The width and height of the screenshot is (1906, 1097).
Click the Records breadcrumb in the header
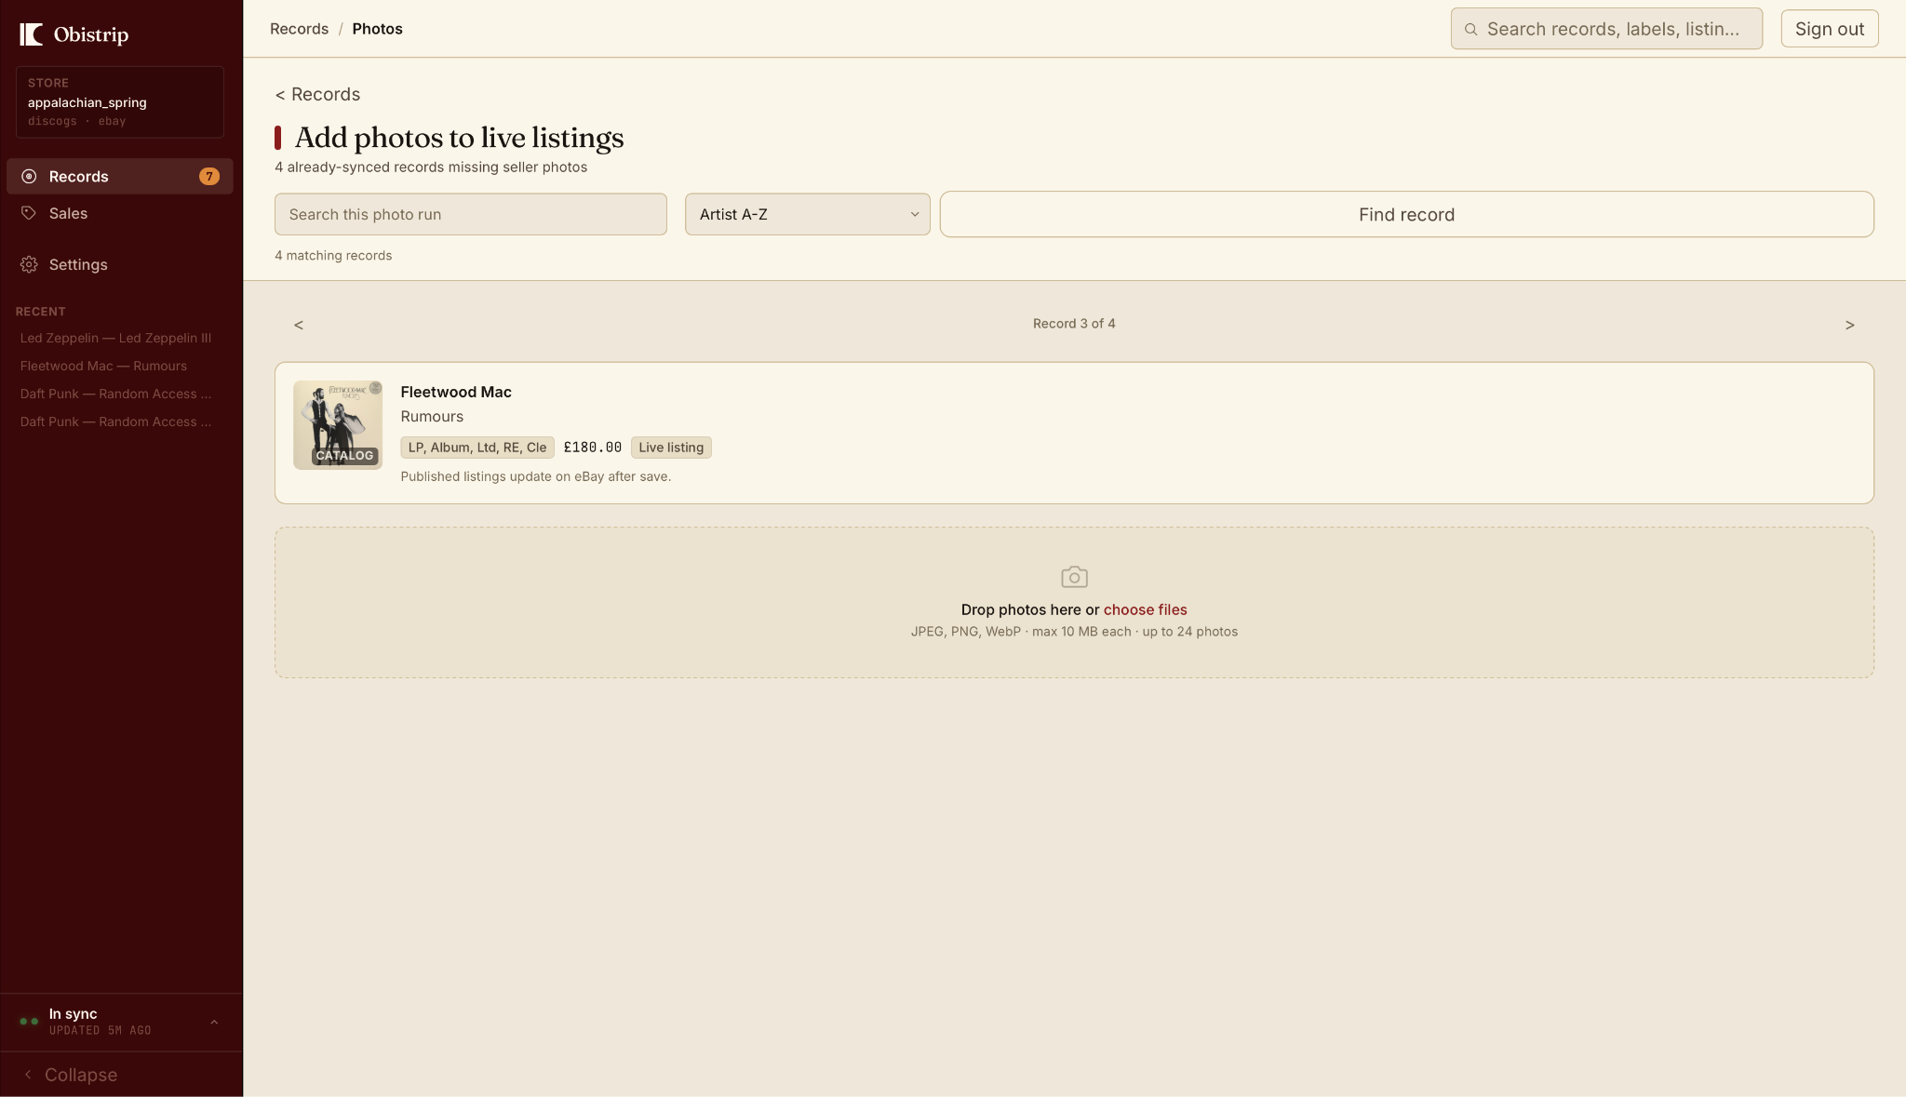tap(299, 29)
